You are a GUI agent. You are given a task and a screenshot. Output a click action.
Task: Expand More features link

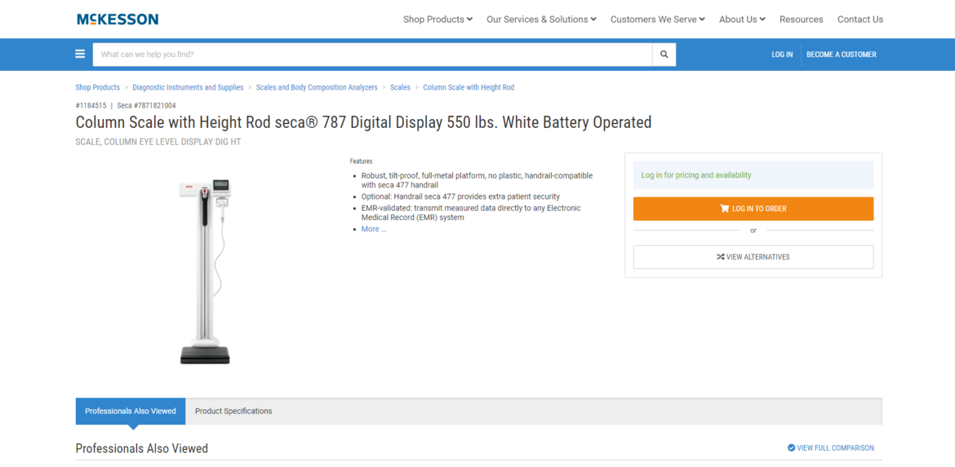pos(373,229)
